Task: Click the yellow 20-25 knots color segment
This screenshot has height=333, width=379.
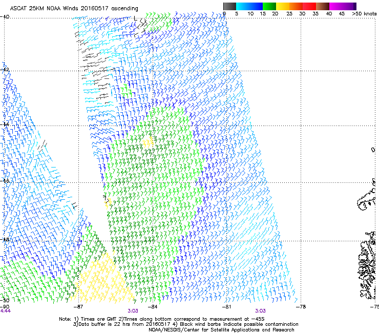Action: pos(283,6)
